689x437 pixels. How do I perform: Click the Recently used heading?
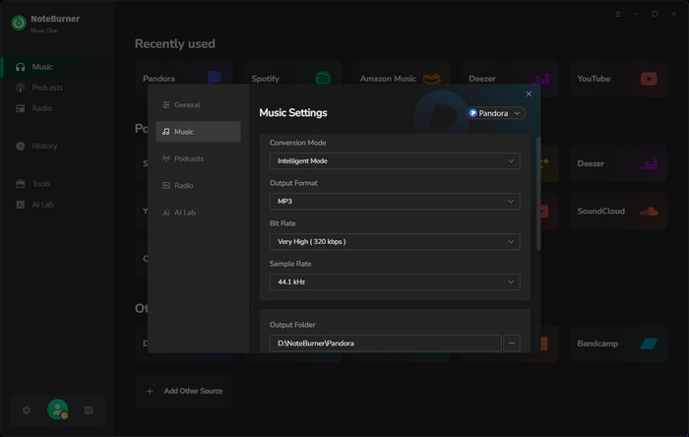tap(175, 44)
